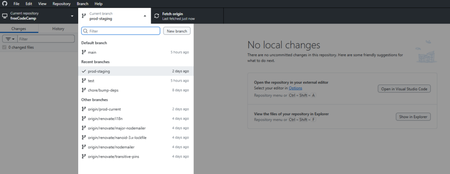
Task: Switch to the Changes tab
Action: [19, 28]
